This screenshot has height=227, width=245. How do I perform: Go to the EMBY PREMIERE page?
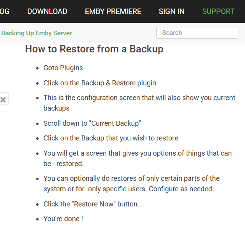tap(113, 11)
